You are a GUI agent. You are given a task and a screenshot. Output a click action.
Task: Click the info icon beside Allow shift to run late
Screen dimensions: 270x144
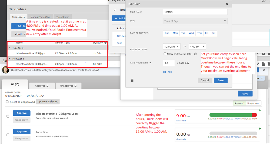pyautogui.click(x=195, y=54)
